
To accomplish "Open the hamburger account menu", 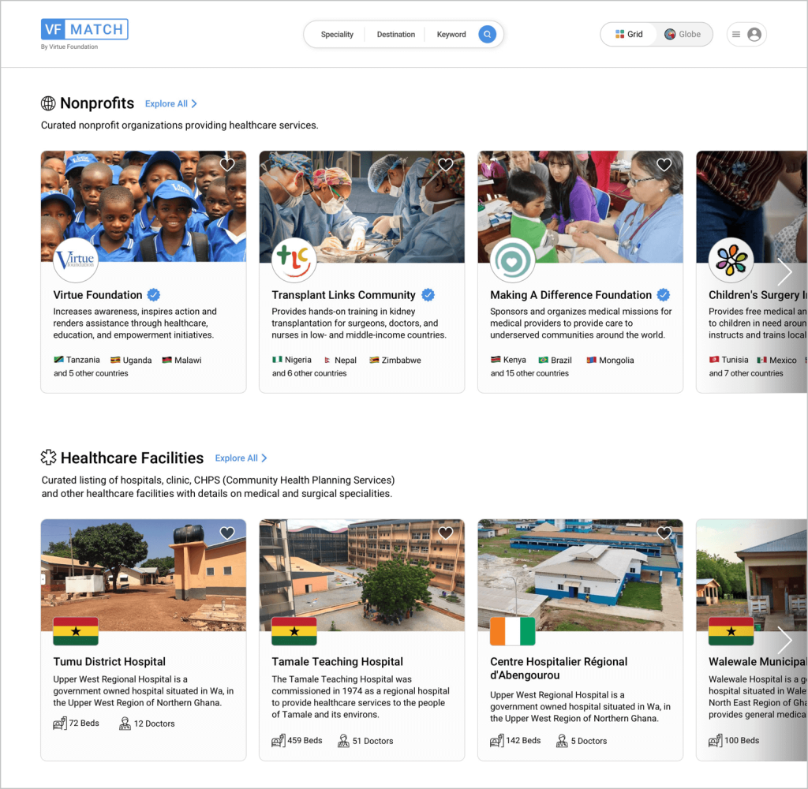I will click(736, 35).
